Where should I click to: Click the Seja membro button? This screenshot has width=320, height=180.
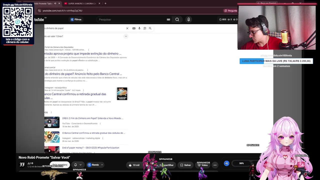(x=60, y=165)
